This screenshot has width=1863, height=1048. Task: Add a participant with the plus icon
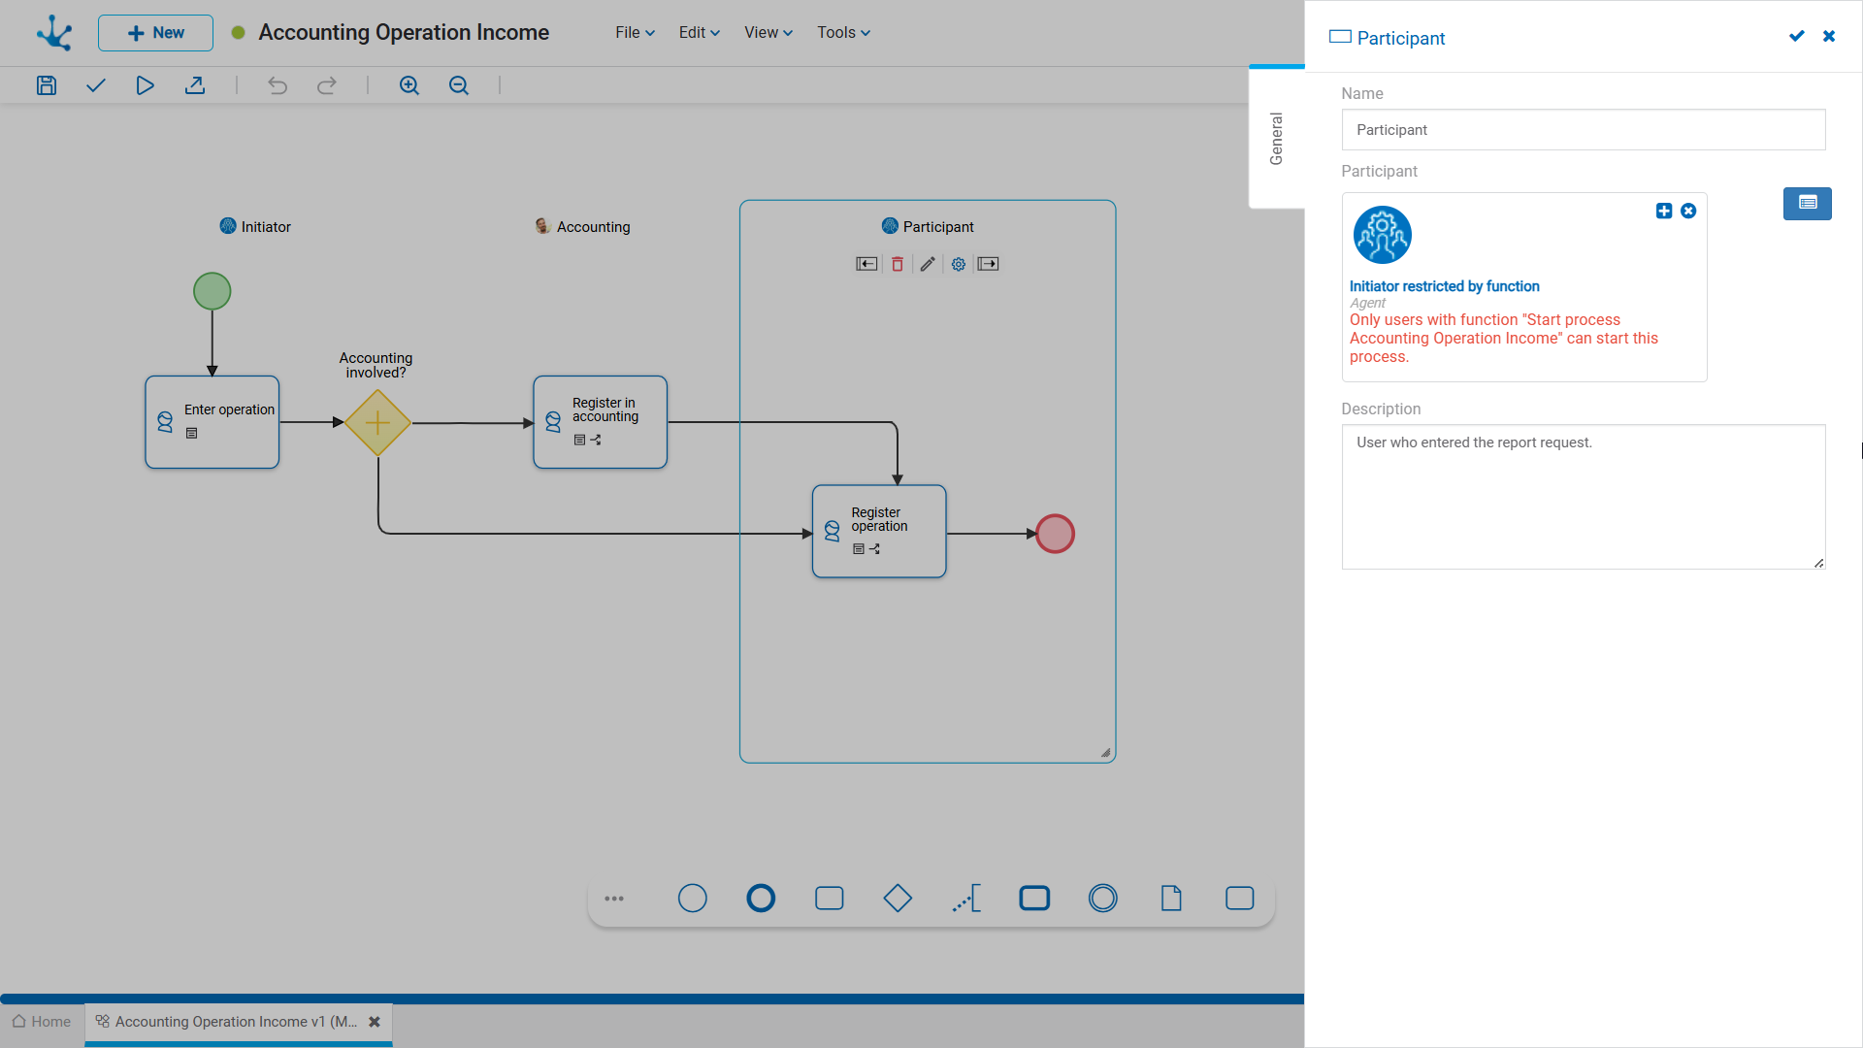point(1664,211)
